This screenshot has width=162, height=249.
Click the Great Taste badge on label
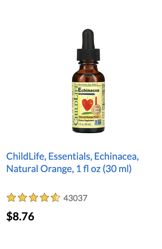[97, 110]
